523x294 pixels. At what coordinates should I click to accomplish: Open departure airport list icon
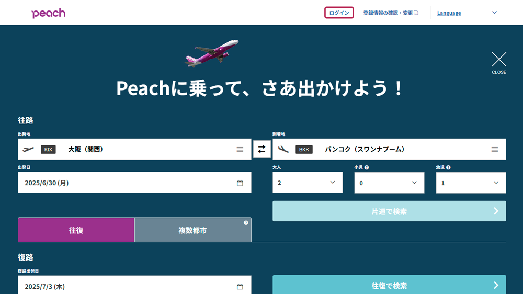pos(240,150)
